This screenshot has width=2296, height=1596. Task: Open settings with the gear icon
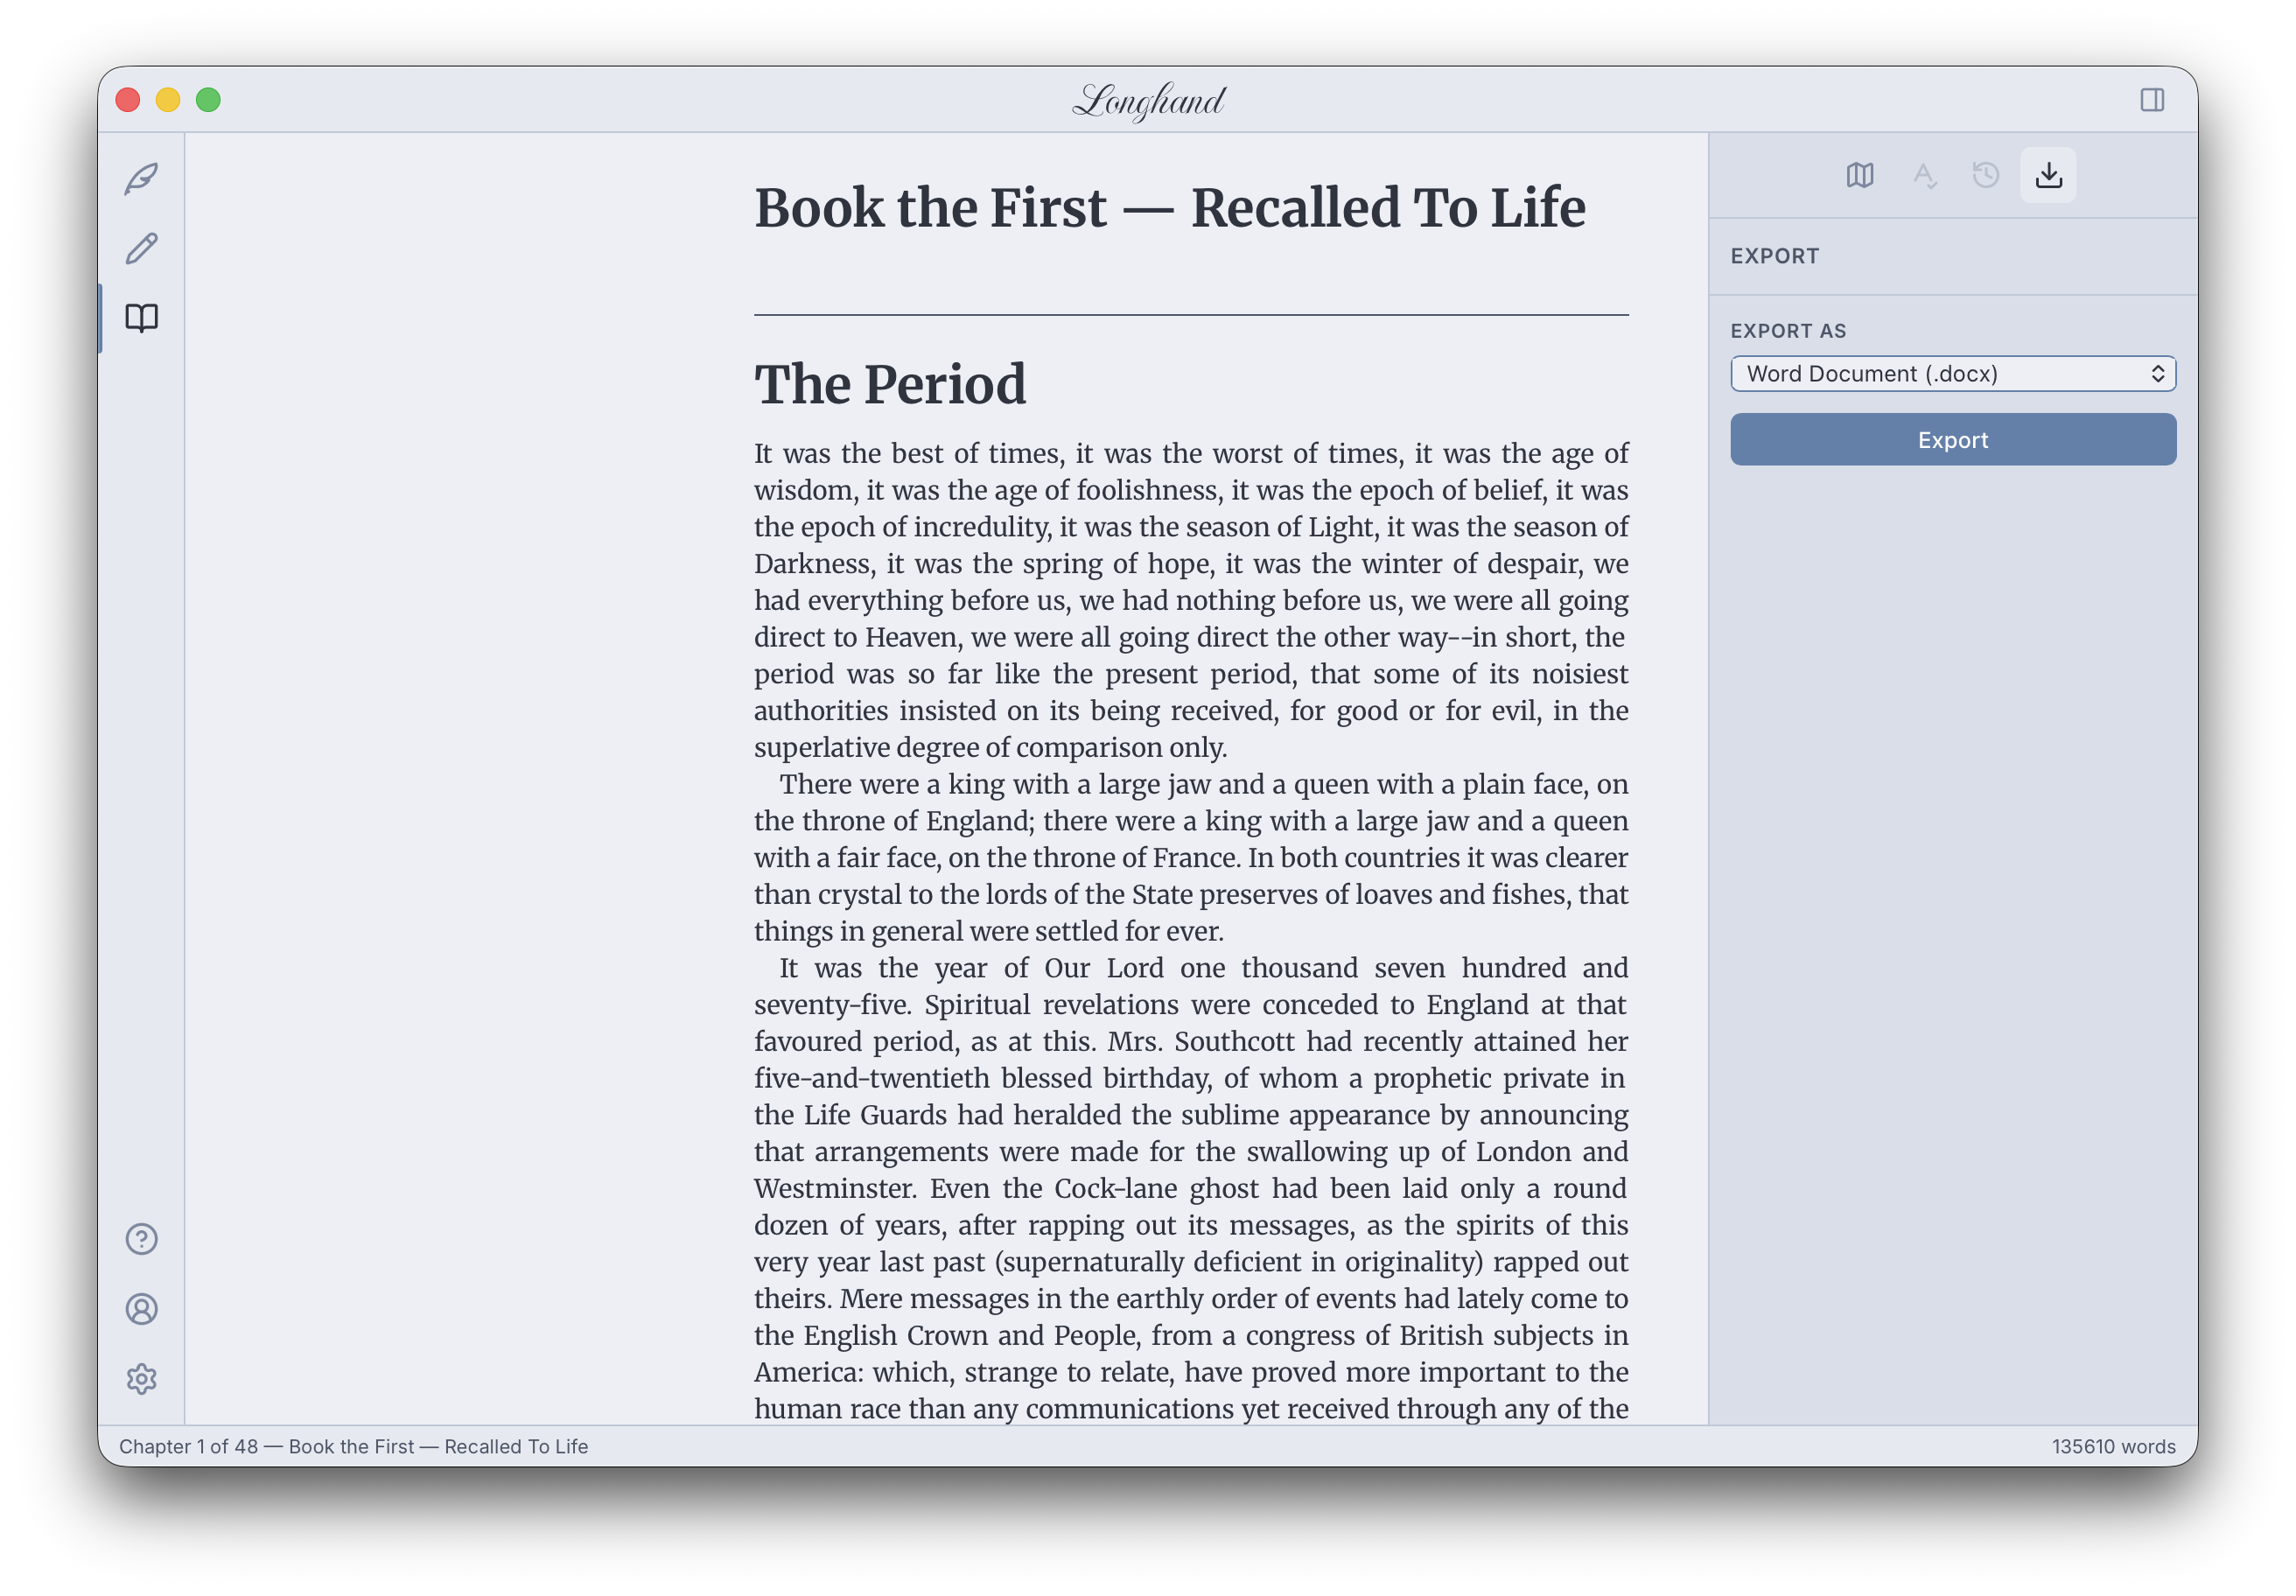pyautogui.click(x=141, y=1379)
